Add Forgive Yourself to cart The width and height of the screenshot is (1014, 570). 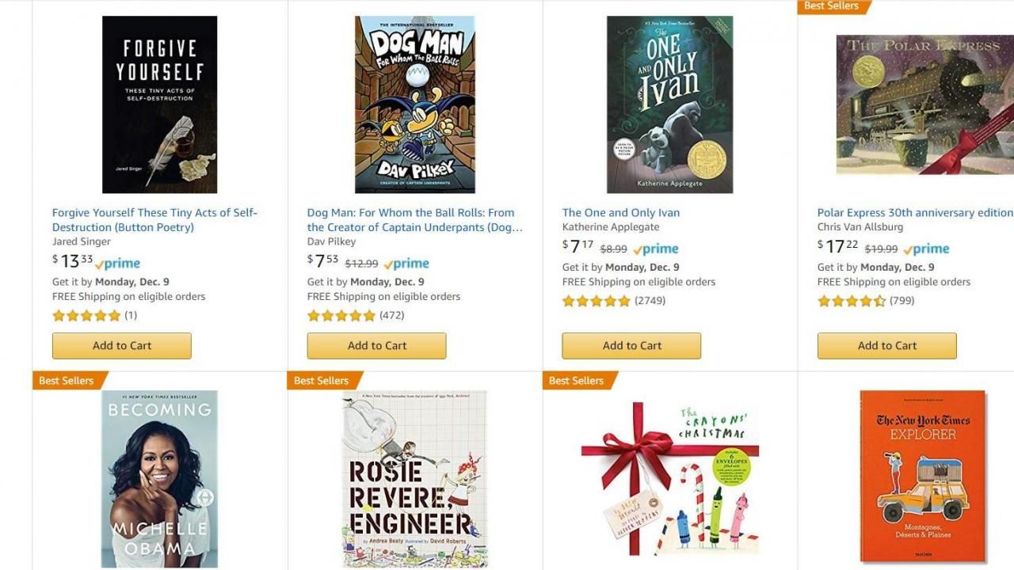pyautogui.click(x=122, y=346)
